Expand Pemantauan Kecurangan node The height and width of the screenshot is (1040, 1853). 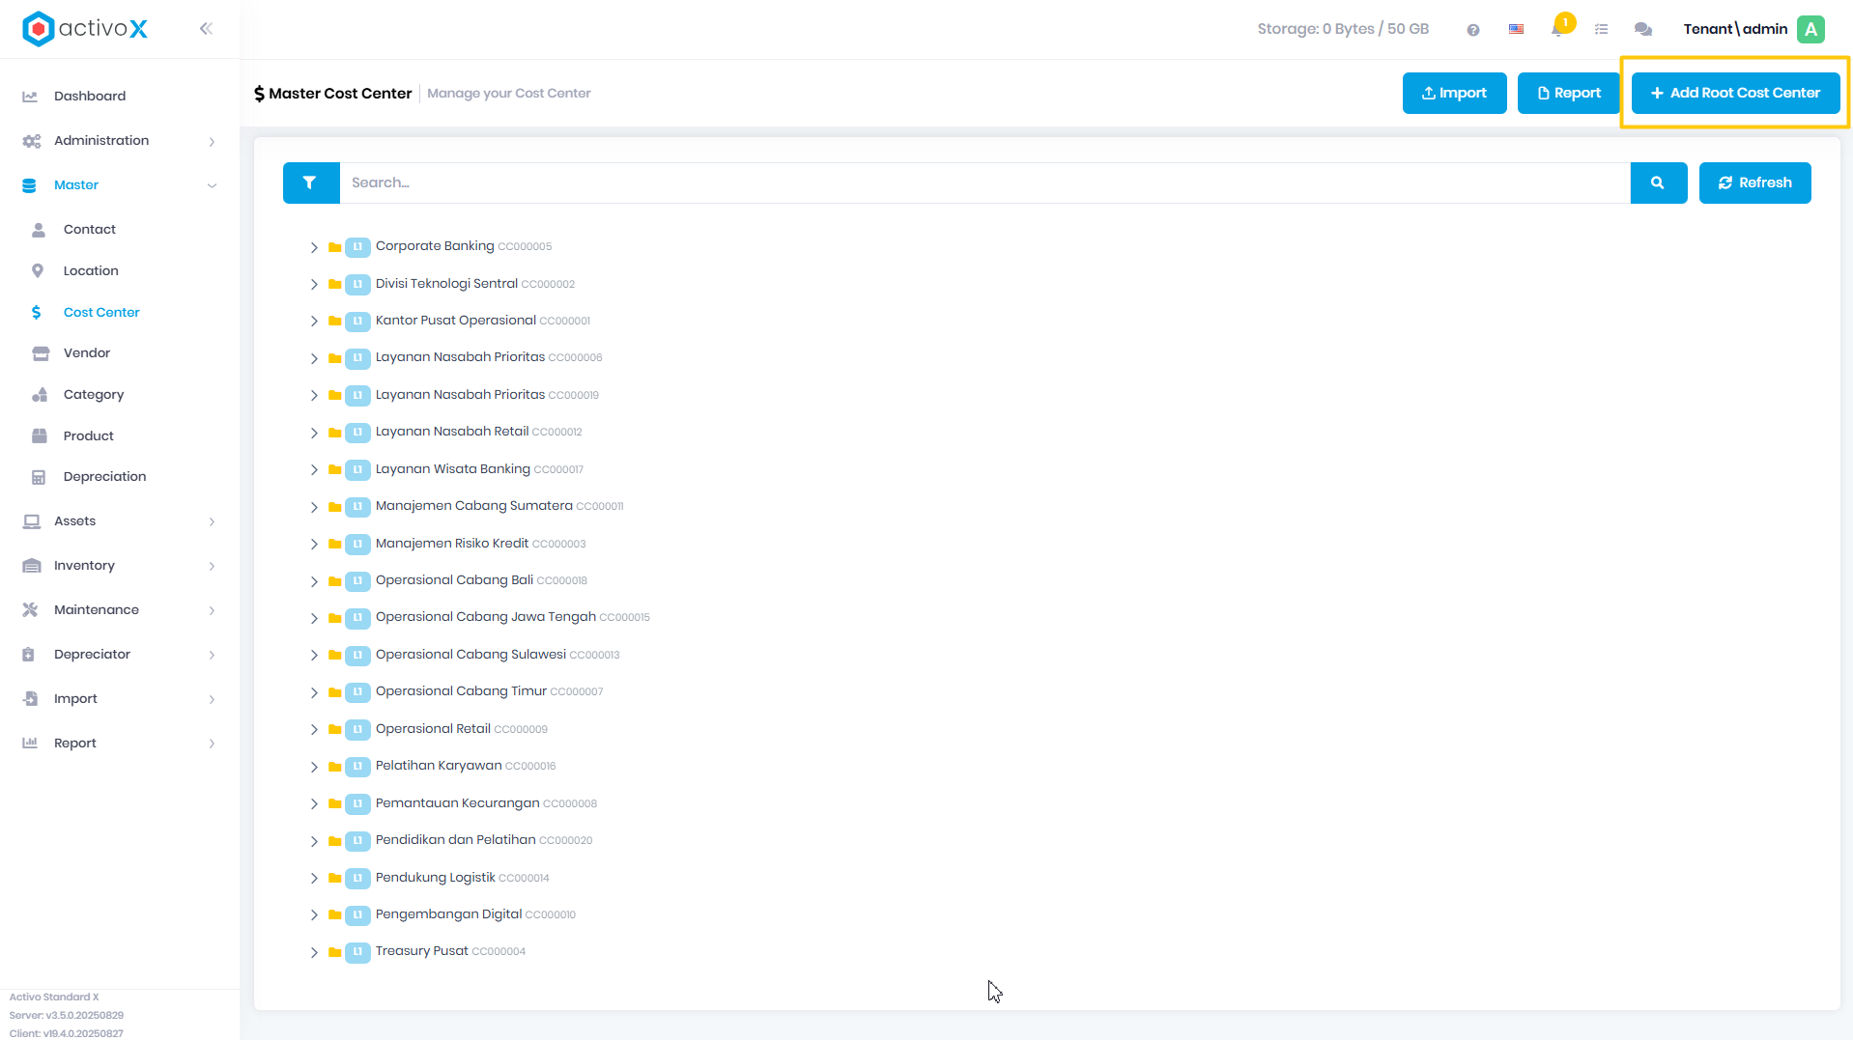point(314,803)
